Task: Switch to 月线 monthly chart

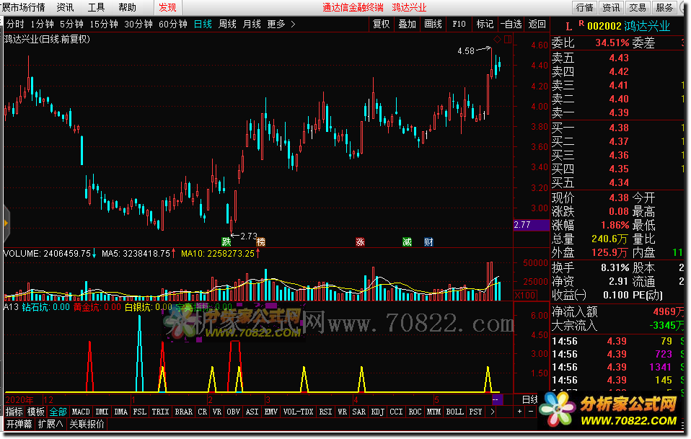Action: tap(252, 25)
